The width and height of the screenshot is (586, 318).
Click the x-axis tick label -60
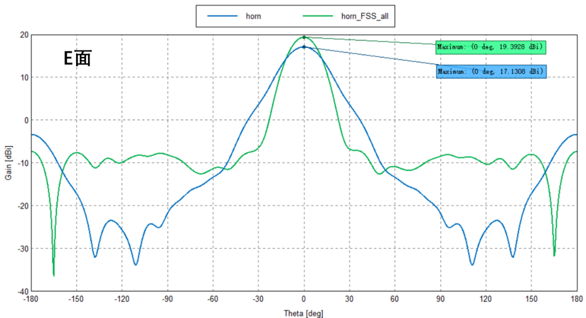[213, 299]
